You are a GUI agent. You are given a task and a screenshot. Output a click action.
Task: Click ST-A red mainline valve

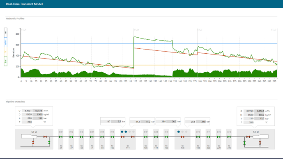(x=45, y=137)
